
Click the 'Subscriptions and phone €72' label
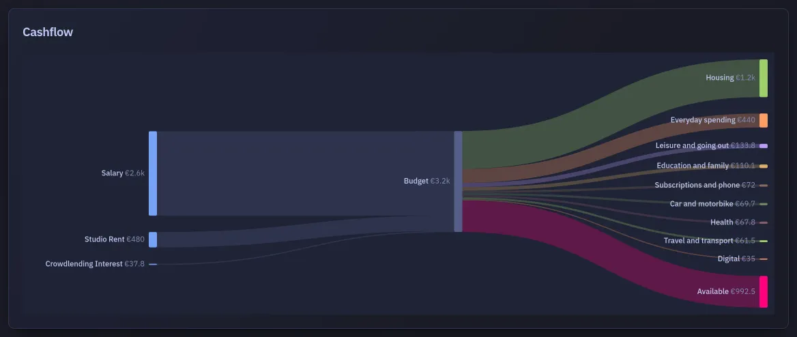[x=705, y=186]
